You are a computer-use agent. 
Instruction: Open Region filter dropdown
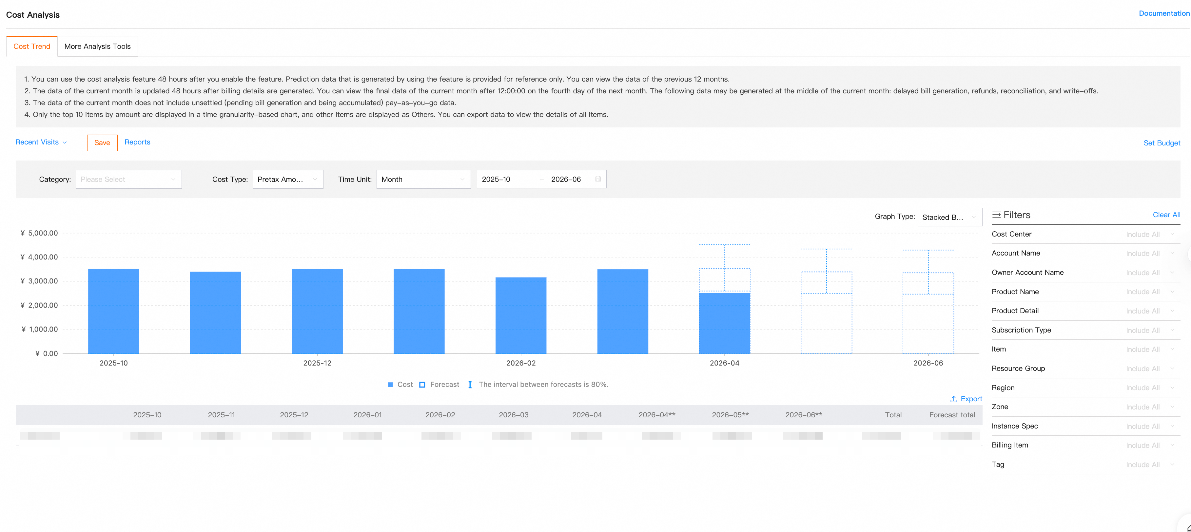pyautogui.click(x=1150, y=388)
